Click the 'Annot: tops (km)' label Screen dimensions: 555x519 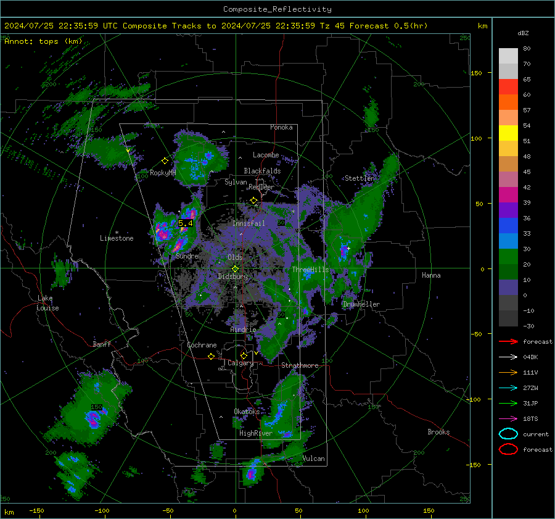44,41
